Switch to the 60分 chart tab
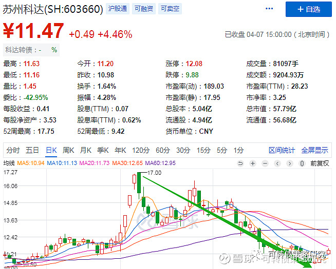This screenshot has height=269, width=336. pyautogui.click(x=163, y=150)
